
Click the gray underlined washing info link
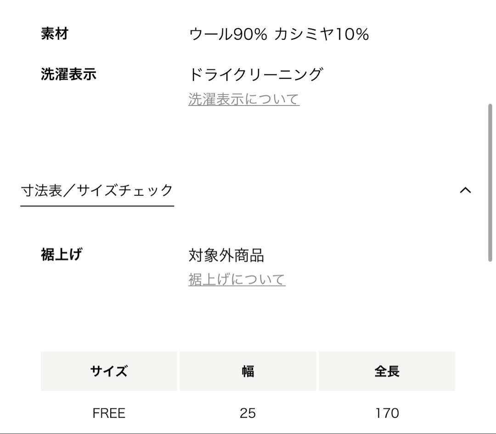[x=243, y=99]
